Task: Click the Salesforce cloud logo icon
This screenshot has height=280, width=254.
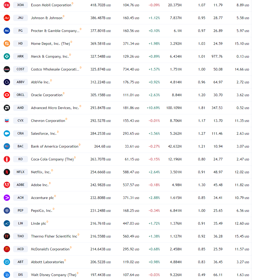Action: (7, 133)
